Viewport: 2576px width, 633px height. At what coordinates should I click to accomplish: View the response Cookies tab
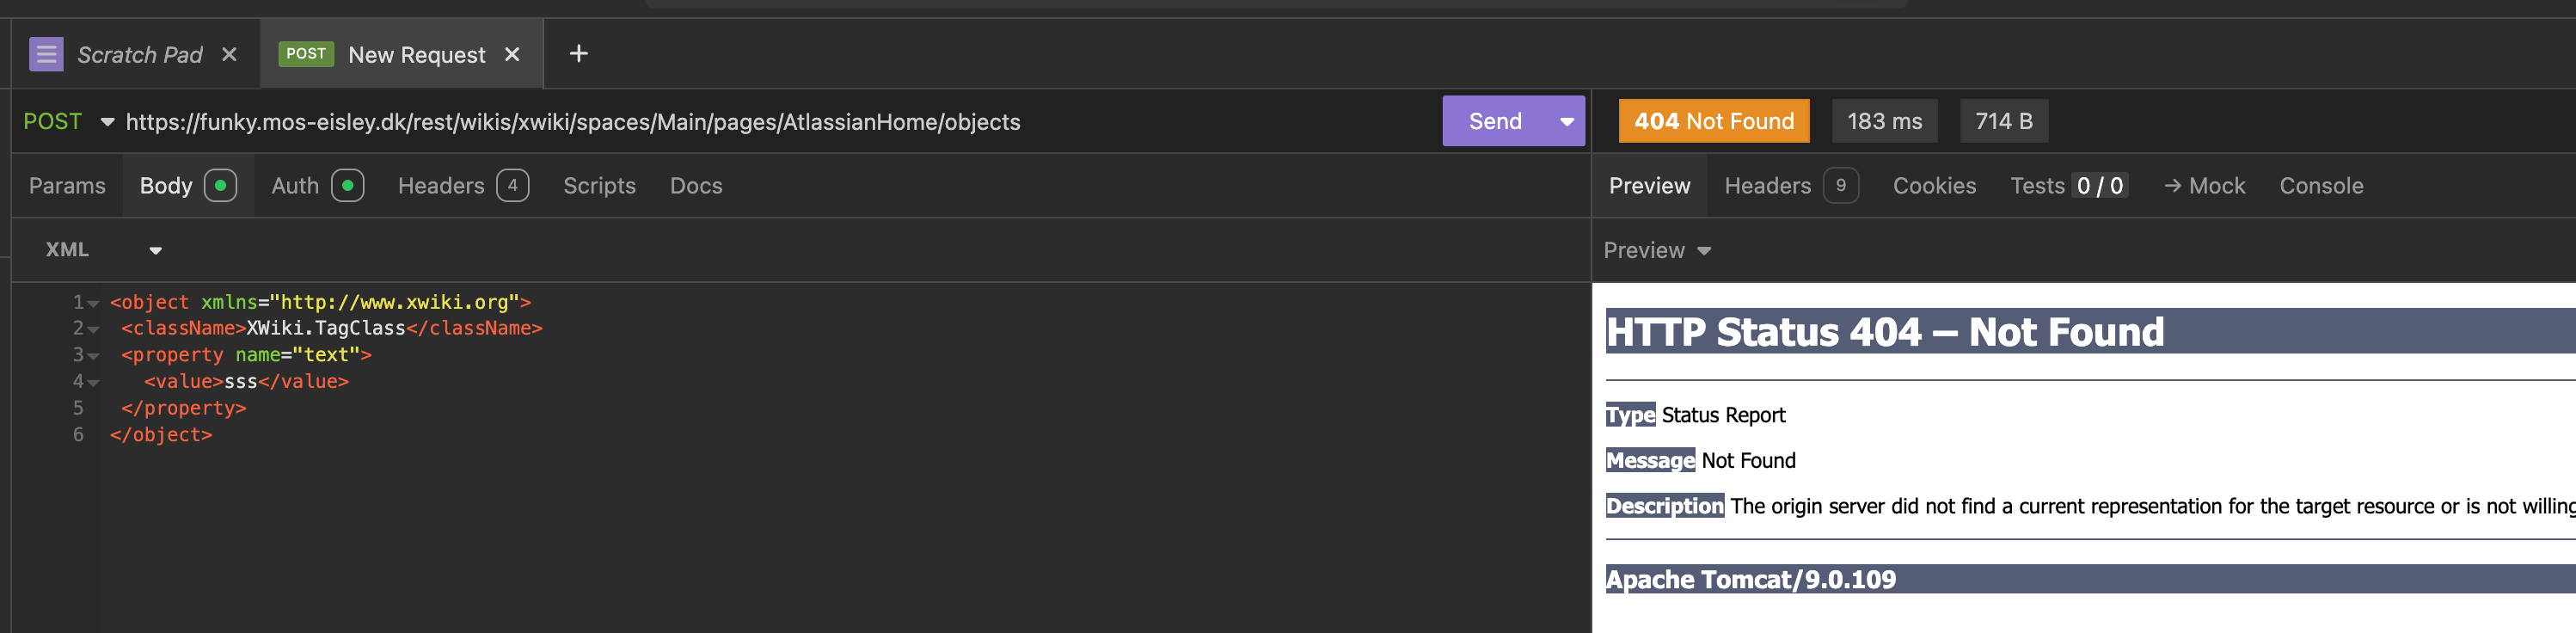(1933, 186)
